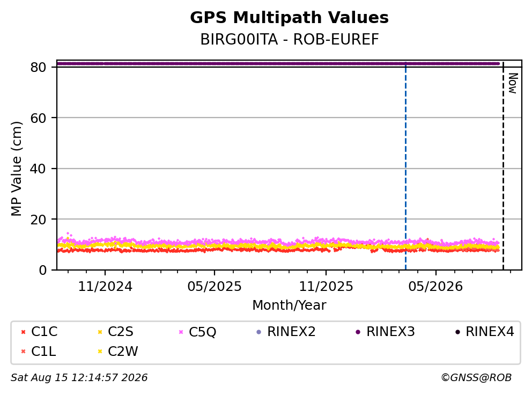Click the C1C red legend marker
Viewport: 532px width, 394px height.
click(x=23, y=332)
